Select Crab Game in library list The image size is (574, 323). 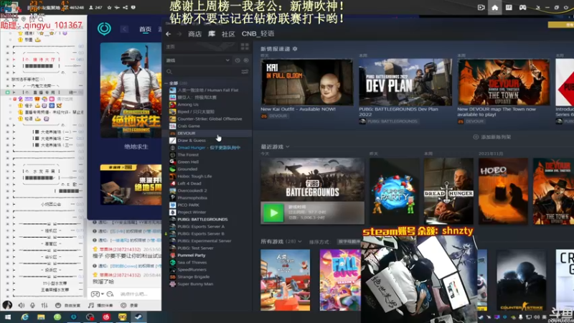tap(189, 126)
